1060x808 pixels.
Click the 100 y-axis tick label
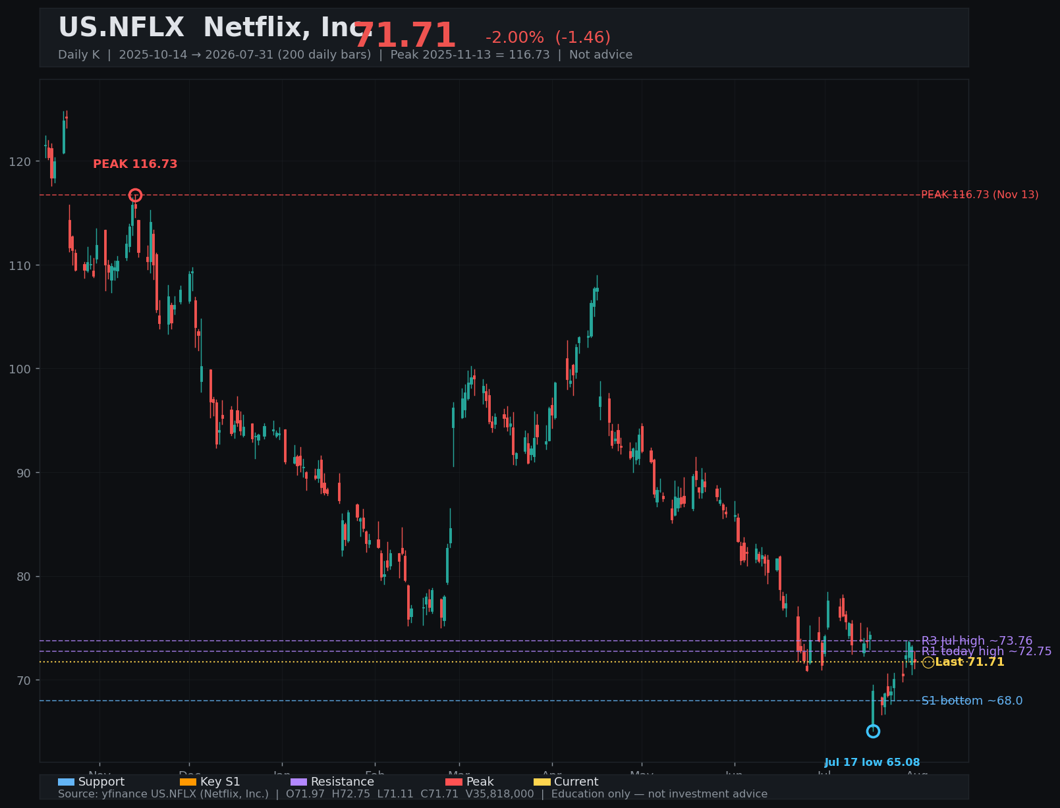[x=20, y=369]
